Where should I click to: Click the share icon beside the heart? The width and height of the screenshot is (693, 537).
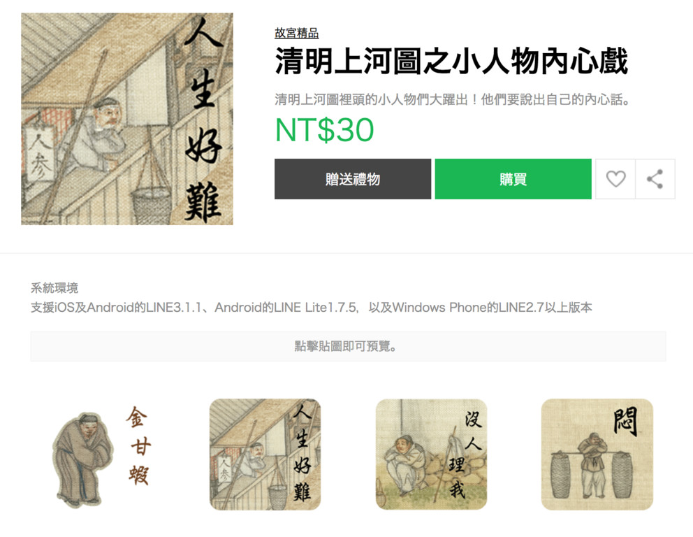(x=655, y=179)
